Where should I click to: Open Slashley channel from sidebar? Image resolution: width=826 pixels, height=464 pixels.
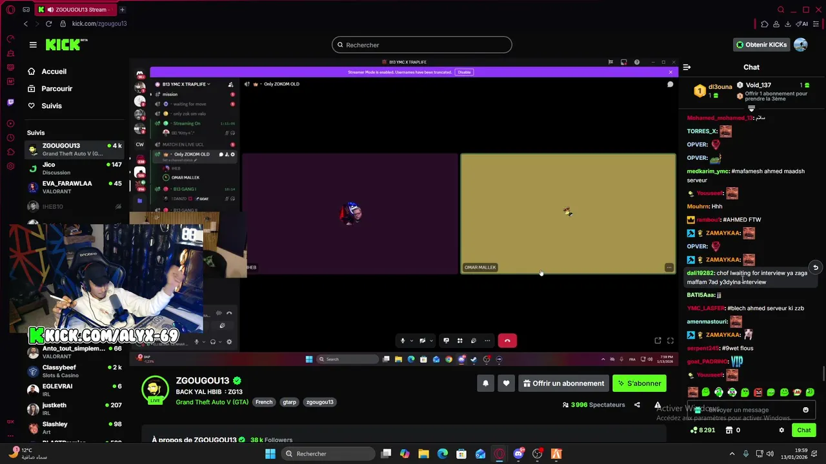point(74,427)
